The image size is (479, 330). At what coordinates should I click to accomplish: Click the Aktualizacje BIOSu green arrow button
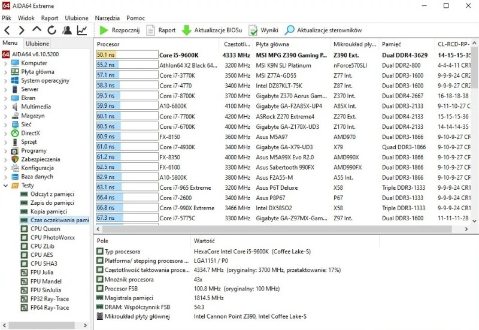(x=212, y=30)
